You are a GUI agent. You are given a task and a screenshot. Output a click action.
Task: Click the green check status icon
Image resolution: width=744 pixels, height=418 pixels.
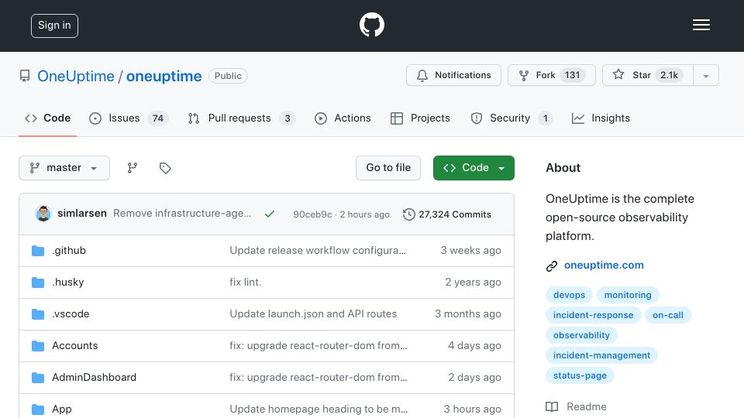coord(270,214)
